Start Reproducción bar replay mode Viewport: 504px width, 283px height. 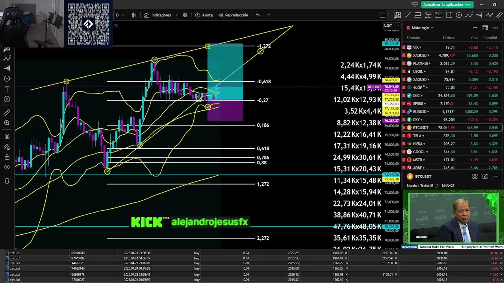(233, 15)
